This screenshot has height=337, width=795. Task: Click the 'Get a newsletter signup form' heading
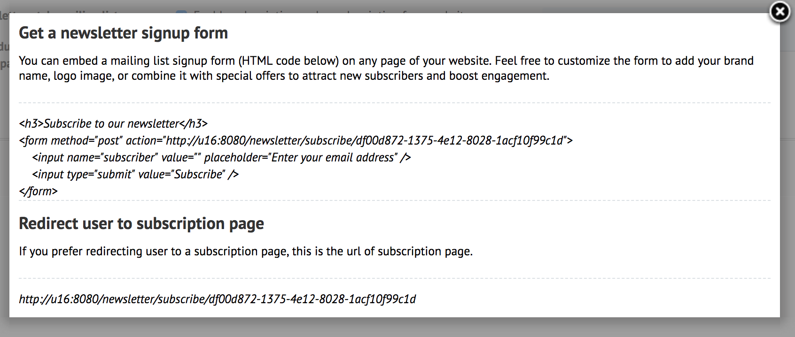point(123,33)
